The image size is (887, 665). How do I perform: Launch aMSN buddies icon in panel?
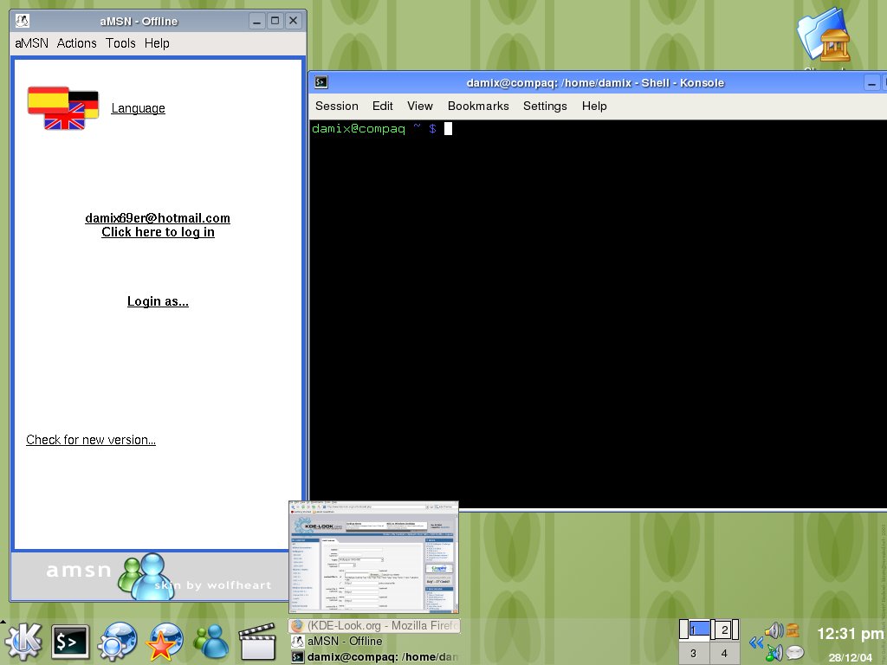tap(211, 642)
